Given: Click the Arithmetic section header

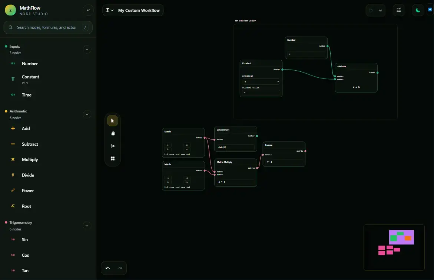Looking at the screenshot, I should click(x=18, y=111).
